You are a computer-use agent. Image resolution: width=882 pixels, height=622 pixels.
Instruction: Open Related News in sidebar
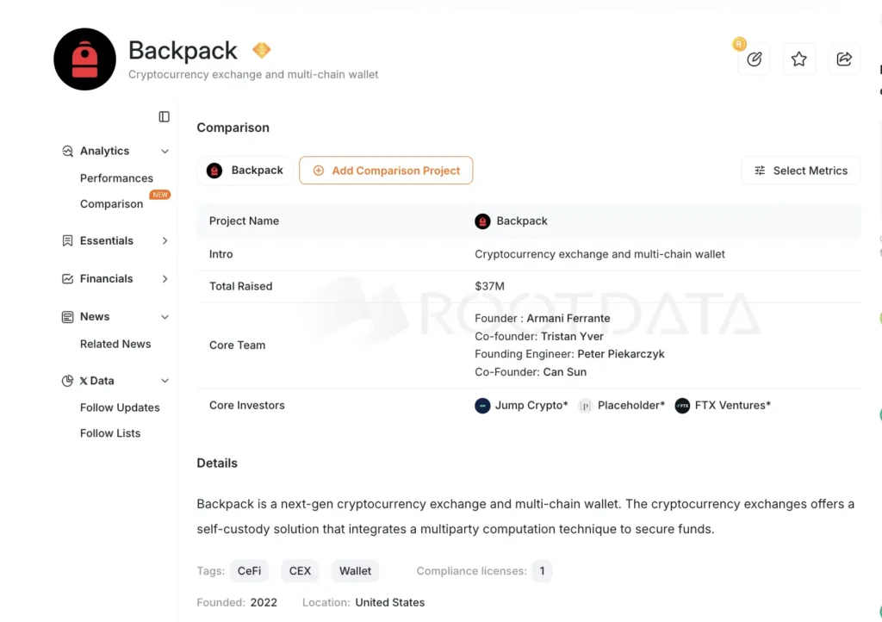115,344
